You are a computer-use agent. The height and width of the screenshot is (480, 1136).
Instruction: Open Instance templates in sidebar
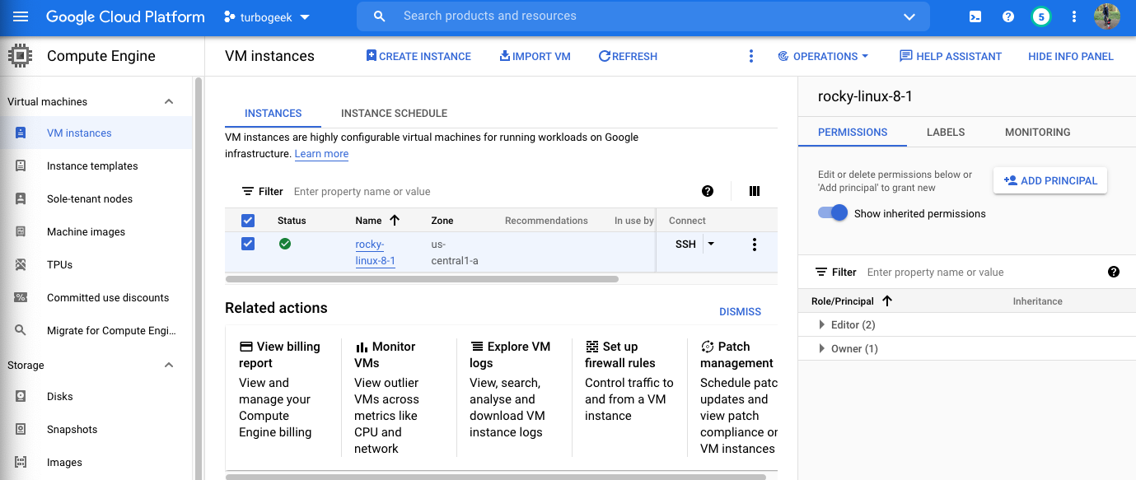click(x=92, y=165)
